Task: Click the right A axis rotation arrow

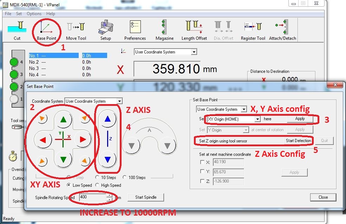Action: [167, 146]
